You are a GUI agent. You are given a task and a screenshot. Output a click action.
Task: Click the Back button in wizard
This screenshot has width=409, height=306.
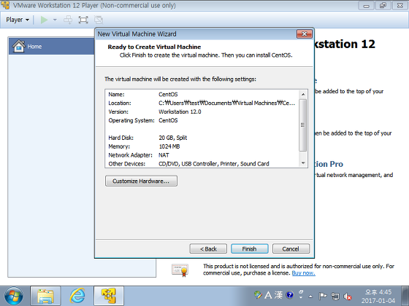click(208, 248)
